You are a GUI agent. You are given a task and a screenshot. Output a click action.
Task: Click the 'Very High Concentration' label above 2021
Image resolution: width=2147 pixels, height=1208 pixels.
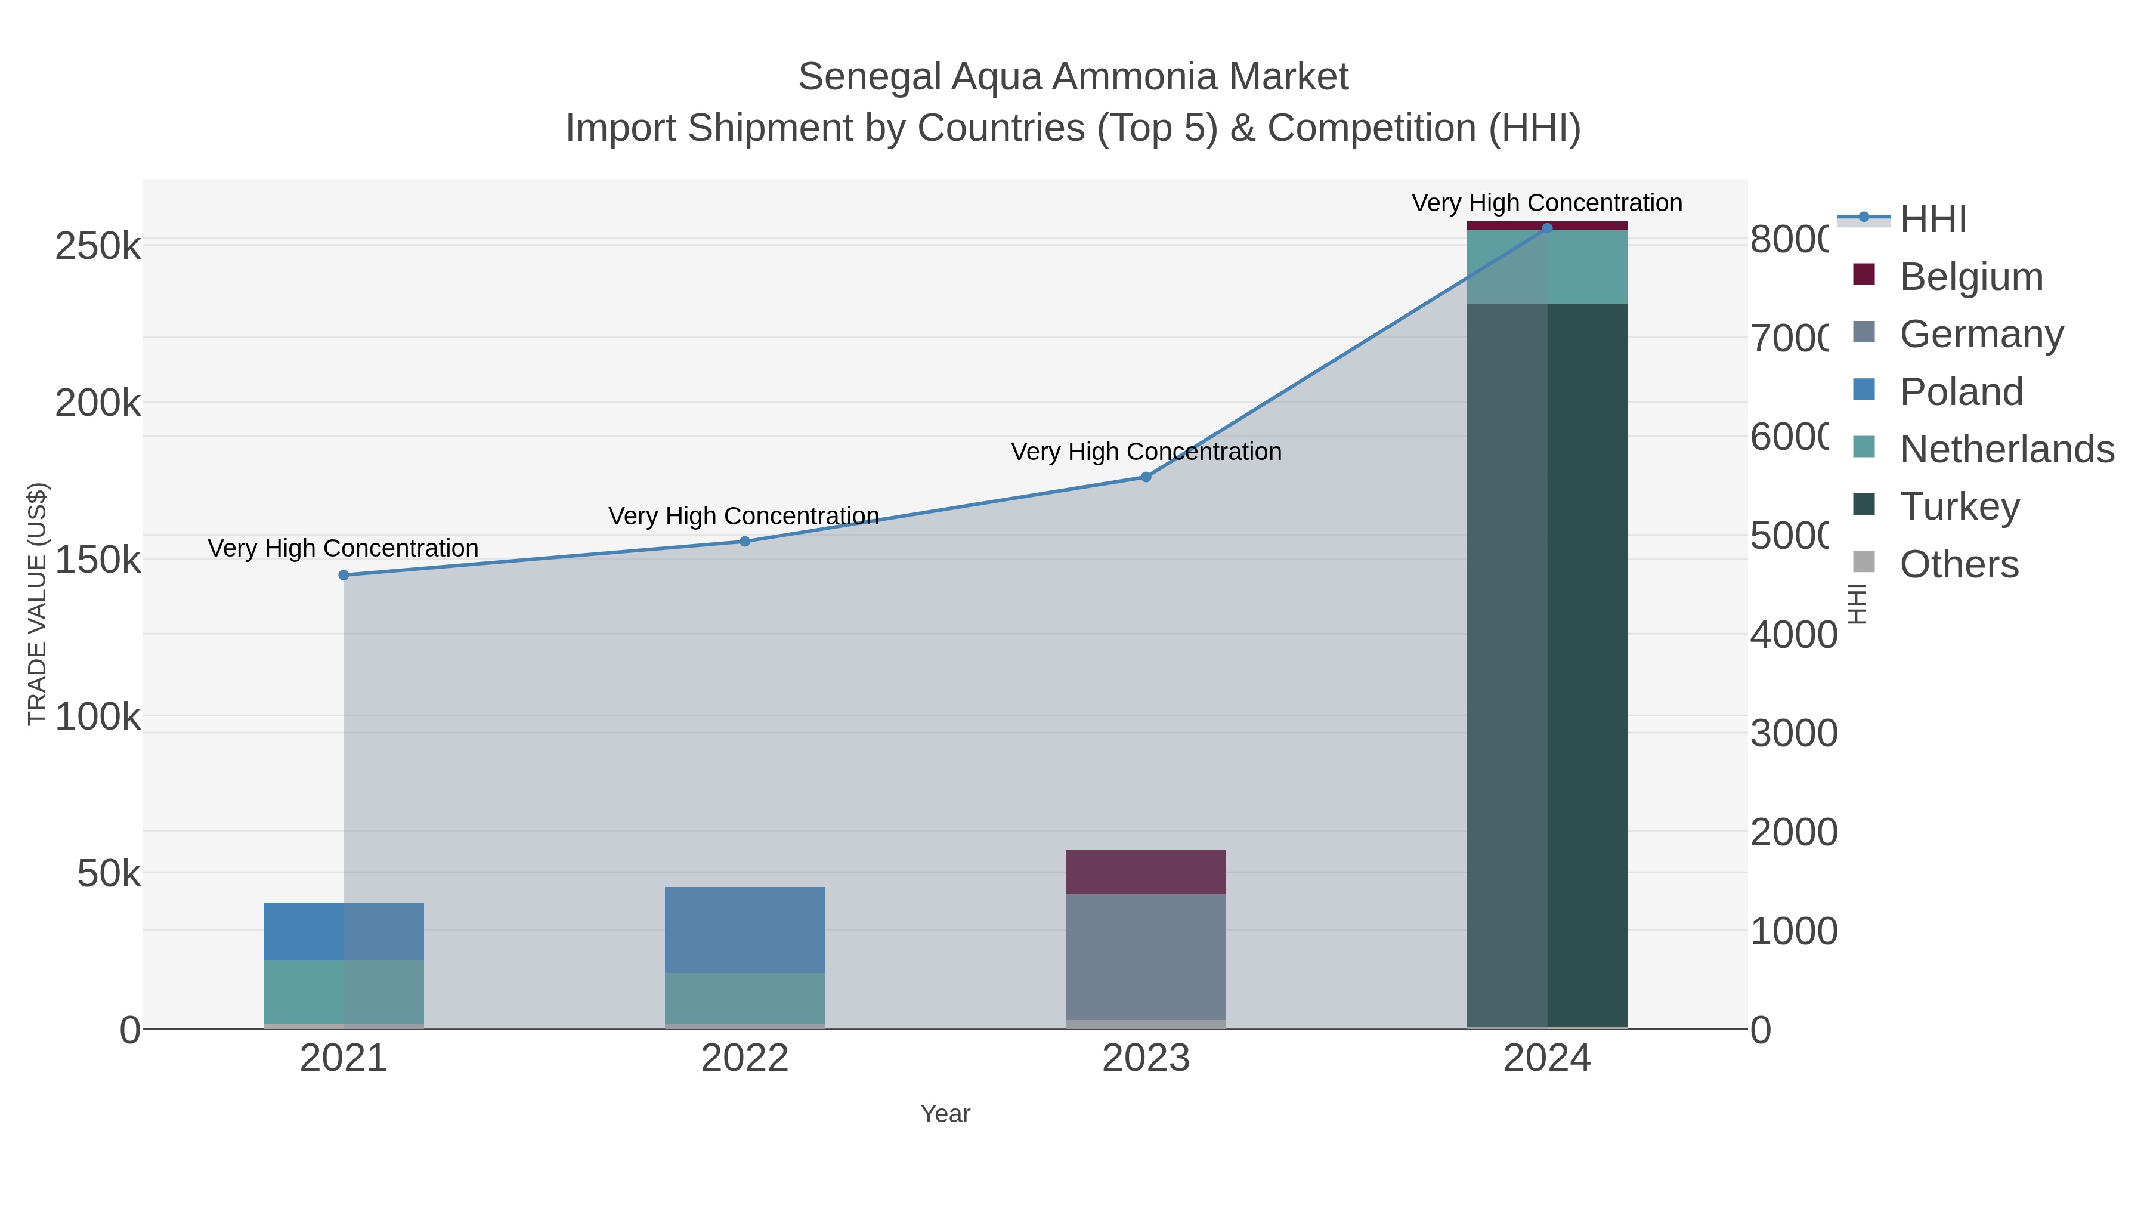344,549
